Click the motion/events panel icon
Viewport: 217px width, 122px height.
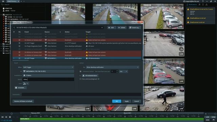[x=199, y=4]
